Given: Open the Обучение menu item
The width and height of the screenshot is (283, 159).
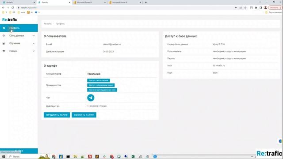Looking at the screenshot, I should (x=19, y=43).
